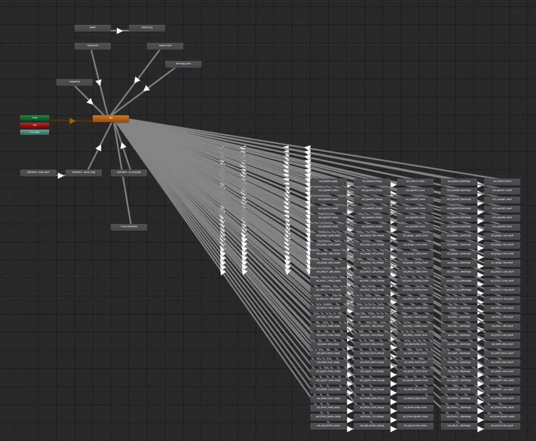Select the act_slash_dash_recoil state
536x441 pixels.
pyautogui.click(x=502, y=363)
